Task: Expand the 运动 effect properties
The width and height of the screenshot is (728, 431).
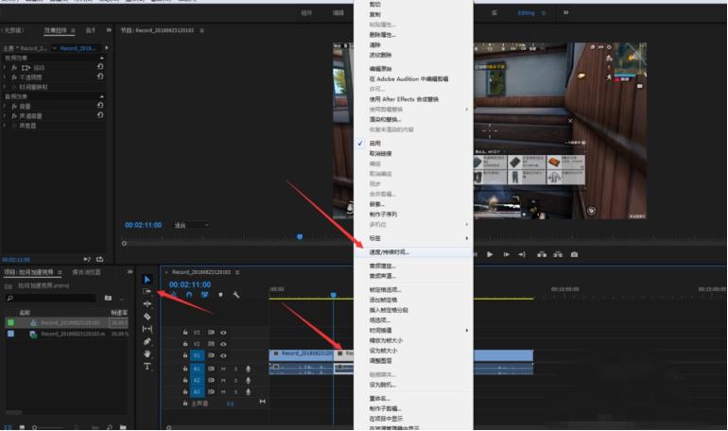Action: [5, 67]
